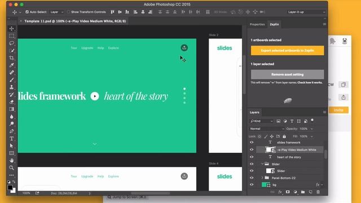Expand the Panel-Bottom-22 group
This screenshot has width=361, height=203.
pos(262,178)
